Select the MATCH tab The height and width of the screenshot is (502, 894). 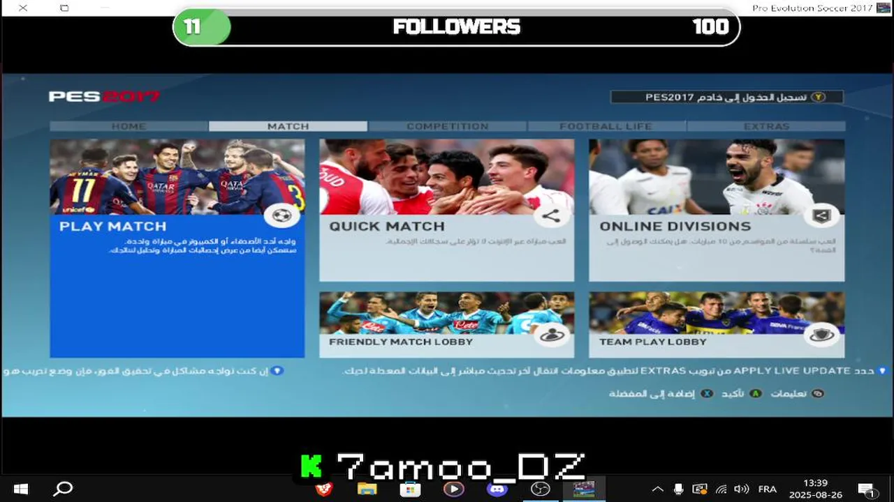[288, 126]
